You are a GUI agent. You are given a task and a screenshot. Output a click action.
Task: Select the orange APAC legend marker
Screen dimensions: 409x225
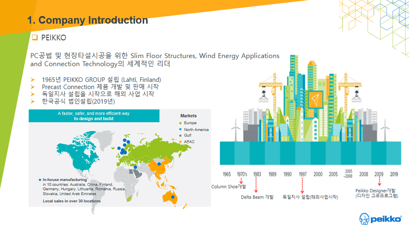[x=181, y=142]
